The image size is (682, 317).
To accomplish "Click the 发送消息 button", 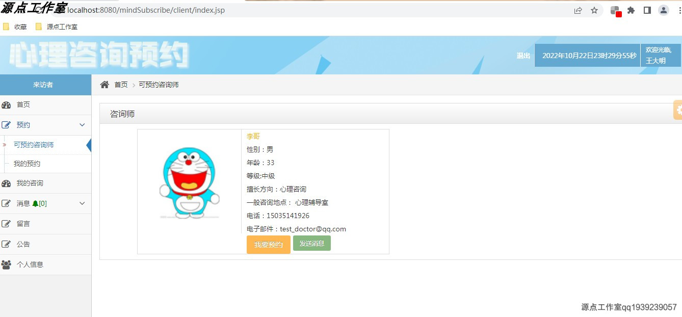I will pos(311,243).
